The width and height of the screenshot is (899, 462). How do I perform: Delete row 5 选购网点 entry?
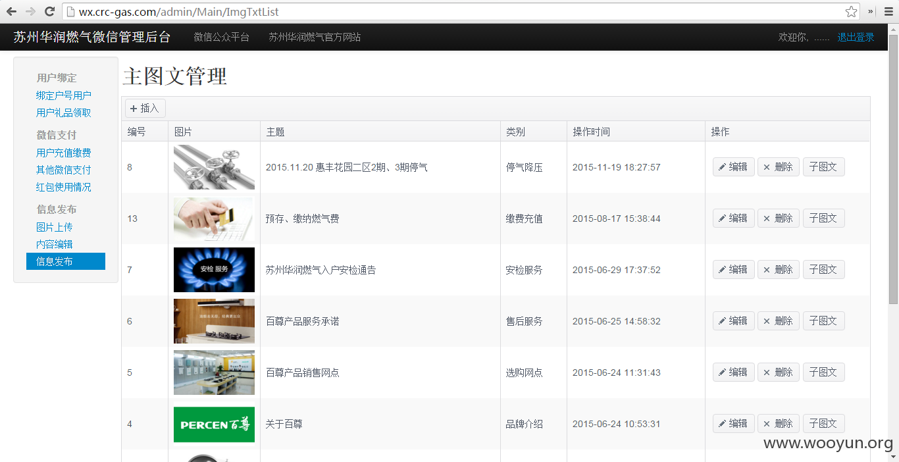click(x=779, y=372)
